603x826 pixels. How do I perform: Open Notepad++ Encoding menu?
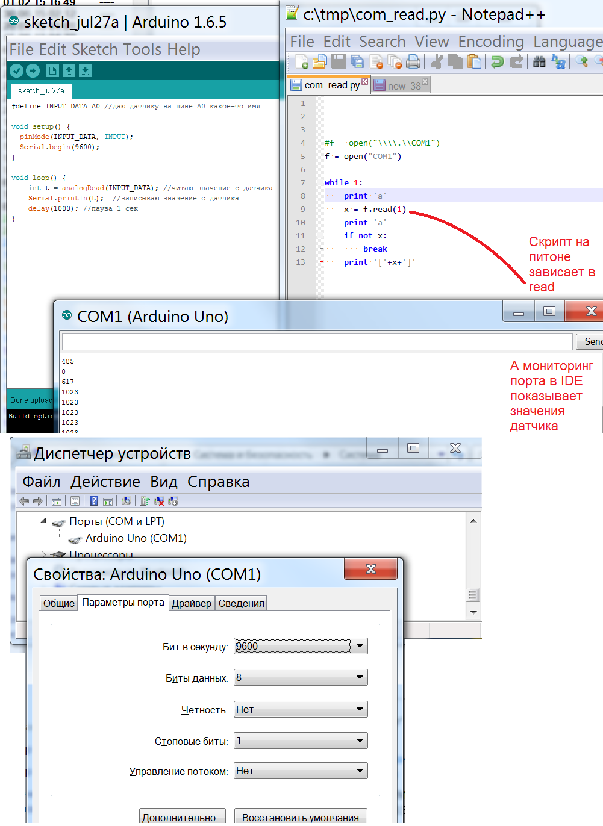491,42
